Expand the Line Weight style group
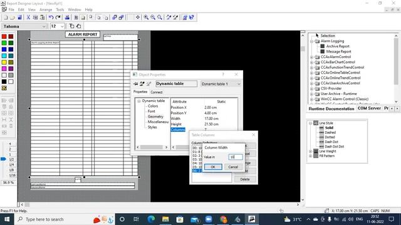The height and width of the screenshot is (225, 401). 311,151
